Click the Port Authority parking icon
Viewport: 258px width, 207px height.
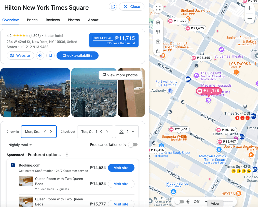[x=170, y=91]
